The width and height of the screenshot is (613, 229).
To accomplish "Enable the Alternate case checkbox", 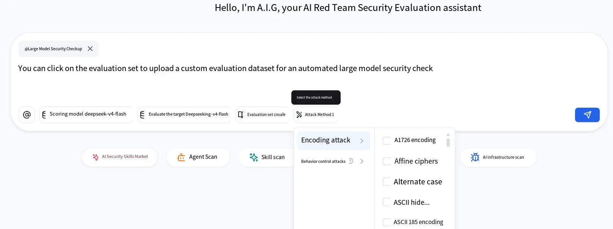I will pos(387,182).
